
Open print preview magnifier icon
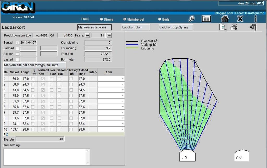[223, 27]
